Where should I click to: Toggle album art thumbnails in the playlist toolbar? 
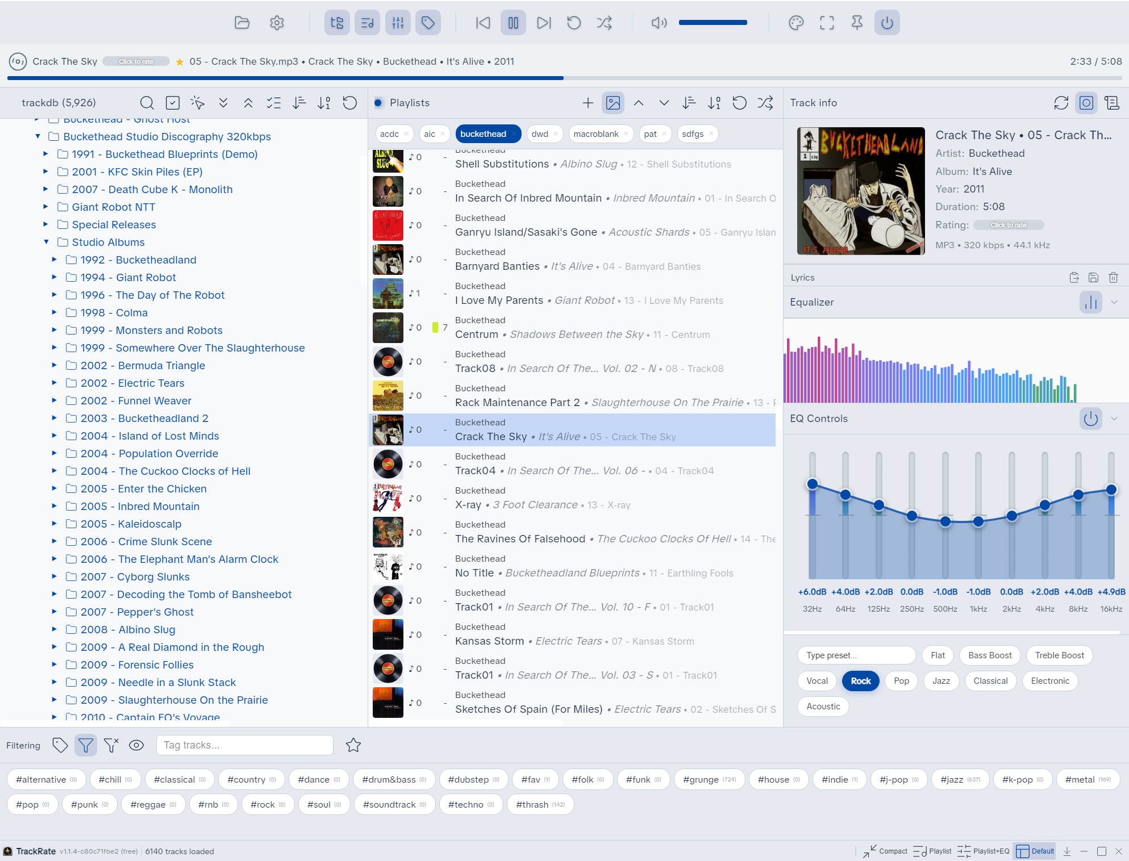(x=613, y=103)
